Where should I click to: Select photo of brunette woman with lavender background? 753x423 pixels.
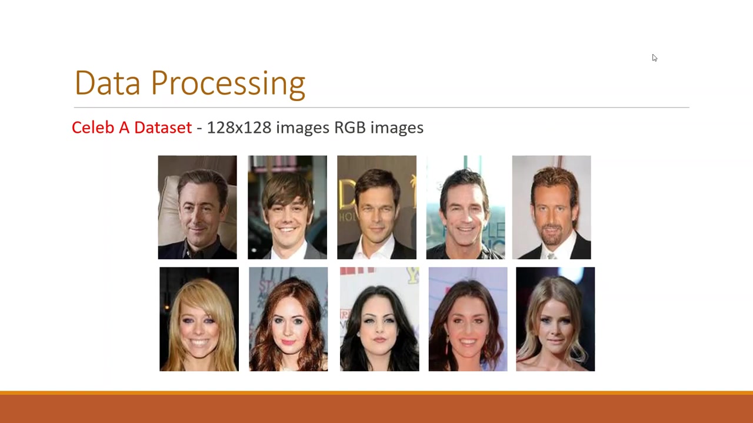click(x=468, y=319)
